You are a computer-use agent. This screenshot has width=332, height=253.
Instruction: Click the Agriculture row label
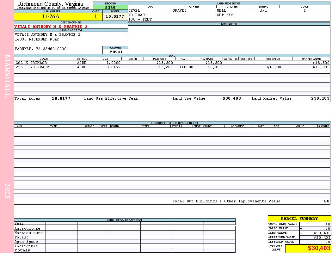click(27, 228)
